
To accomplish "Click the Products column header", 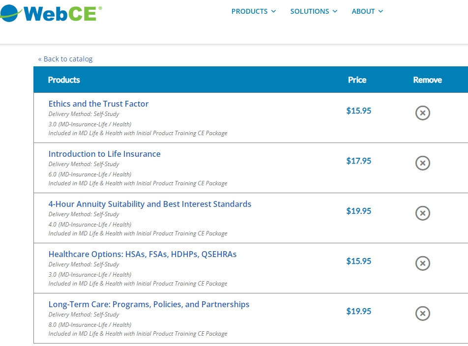I will click(x=64, y=80).
